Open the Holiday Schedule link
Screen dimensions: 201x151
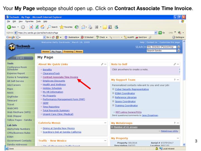click(x=52, y=88)
